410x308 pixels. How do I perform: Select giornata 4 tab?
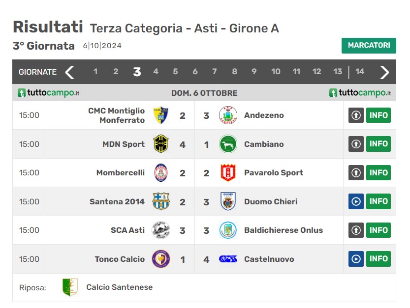156,72
